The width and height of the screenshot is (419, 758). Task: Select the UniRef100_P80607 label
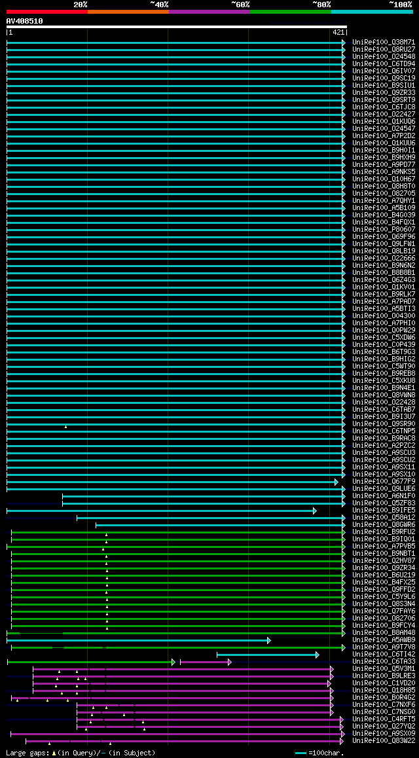coord(384,229)
